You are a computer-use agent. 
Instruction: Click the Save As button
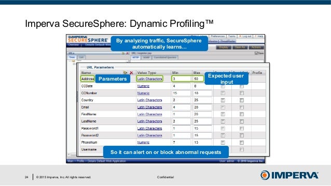click(240, 48)
